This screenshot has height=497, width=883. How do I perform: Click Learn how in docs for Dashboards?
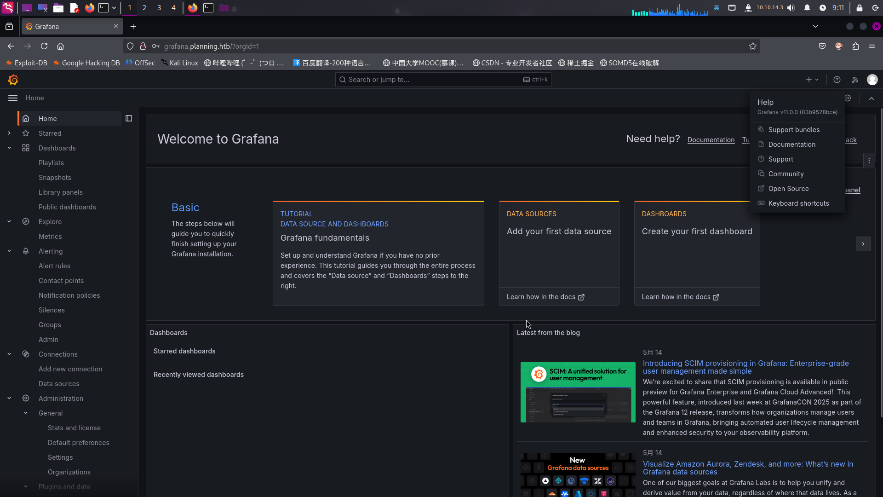pyautogui.click(x=680, y=297)
